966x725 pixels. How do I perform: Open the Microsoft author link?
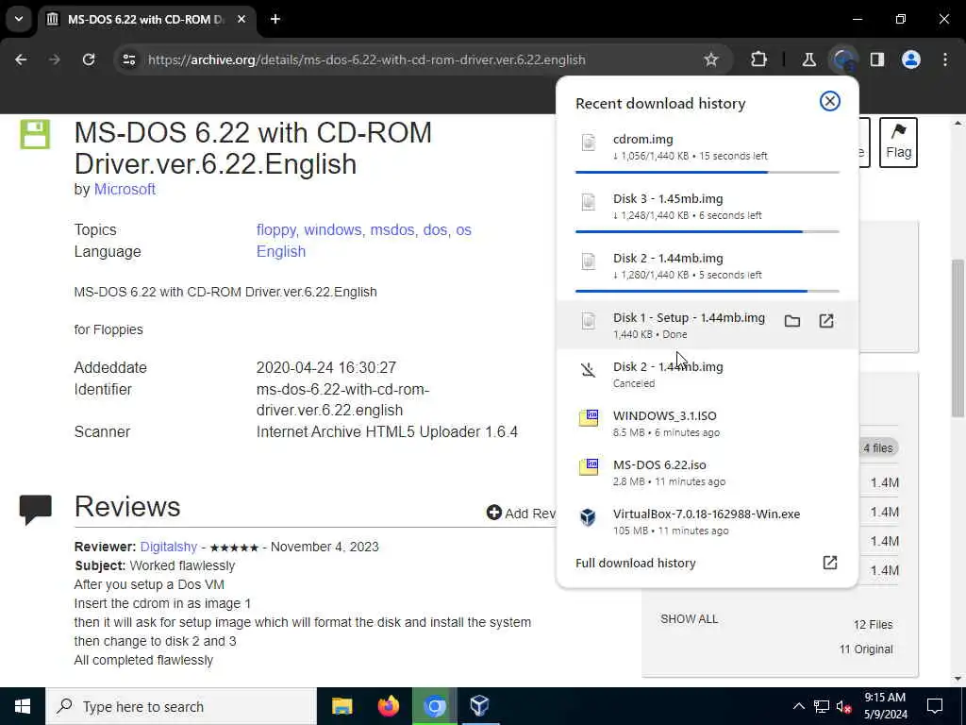tap(125, 189)
